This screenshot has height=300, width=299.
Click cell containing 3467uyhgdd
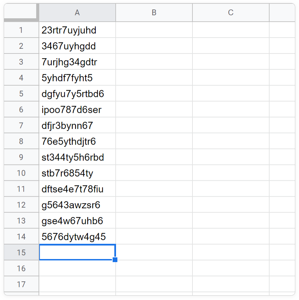[x=77, y=46]
